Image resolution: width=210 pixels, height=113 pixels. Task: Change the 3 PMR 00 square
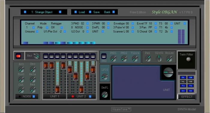coord(108,24)
